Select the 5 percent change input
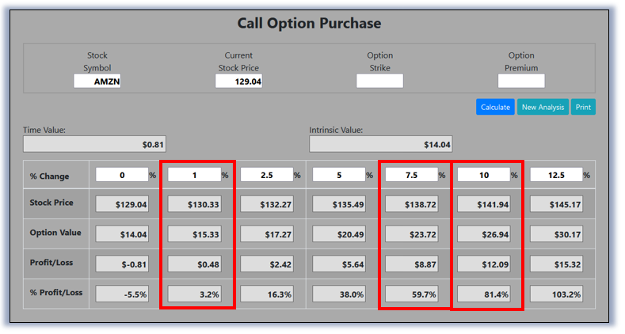 click(x=339, y=175)
